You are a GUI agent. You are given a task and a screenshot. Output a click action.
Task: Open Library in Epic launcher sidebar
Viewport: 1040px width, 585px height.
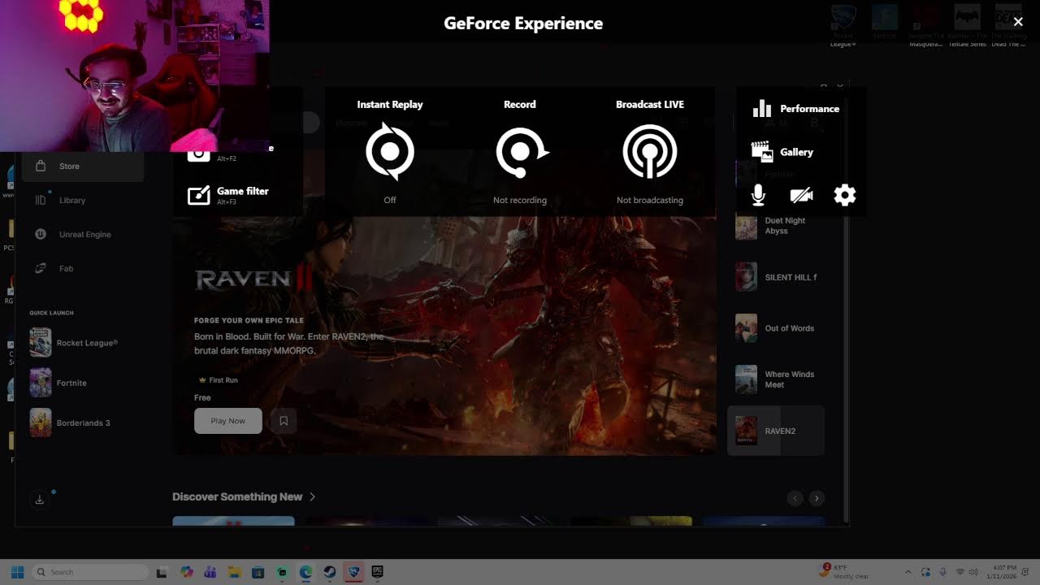tap(83, 200)
